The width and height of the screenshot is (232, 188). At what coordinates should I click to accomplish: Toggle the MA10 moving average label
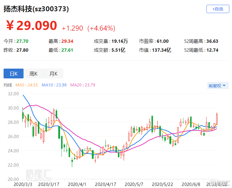[54, 85]
